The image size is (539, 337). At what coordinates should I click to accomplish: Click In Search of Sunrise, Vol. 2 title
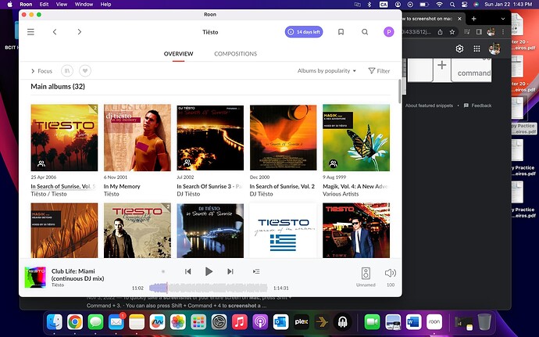pyautogui.click(x=282, y=186)
